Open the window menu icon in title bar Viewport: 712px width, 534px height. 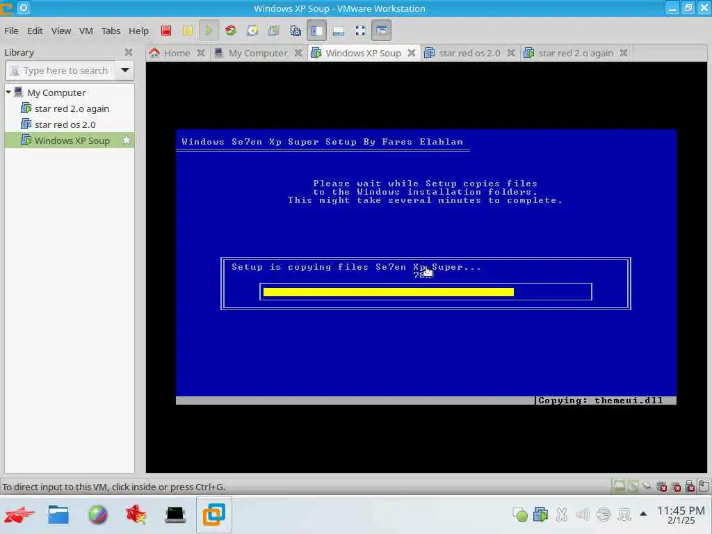coord(6,8)
